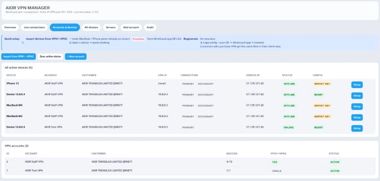
Task: Click the Sync online status button
Action: click(50, 56)
